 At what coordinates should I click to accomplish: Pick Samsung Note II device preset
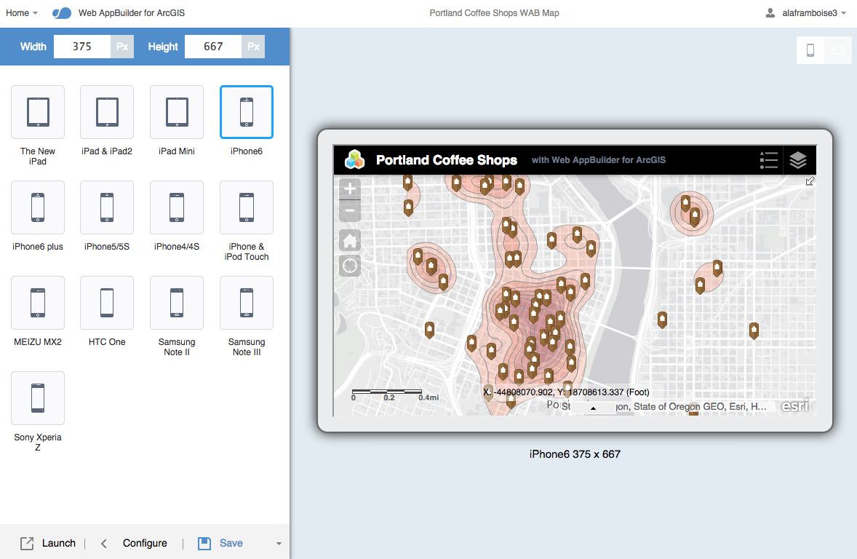click(x=177, y=303)
